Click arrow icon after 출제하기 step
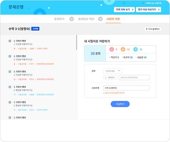Viewport: 170px width, 142px height. 72,19
